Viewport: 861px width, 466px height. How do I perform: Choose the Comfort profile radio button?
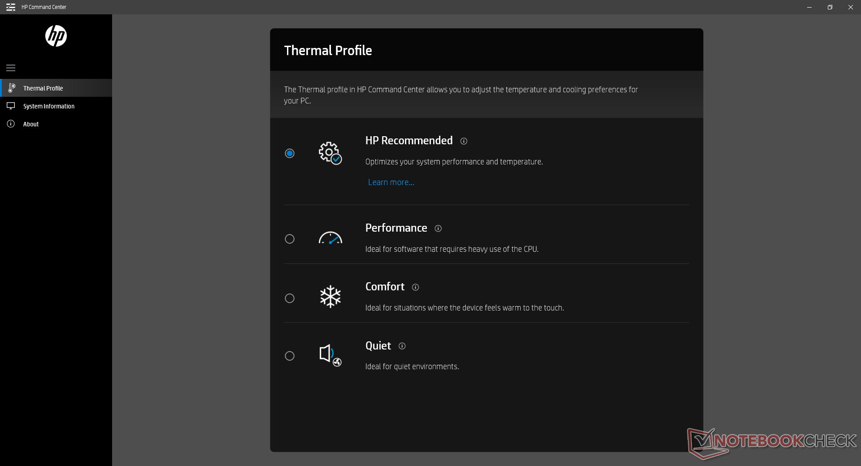click(290, 298)
